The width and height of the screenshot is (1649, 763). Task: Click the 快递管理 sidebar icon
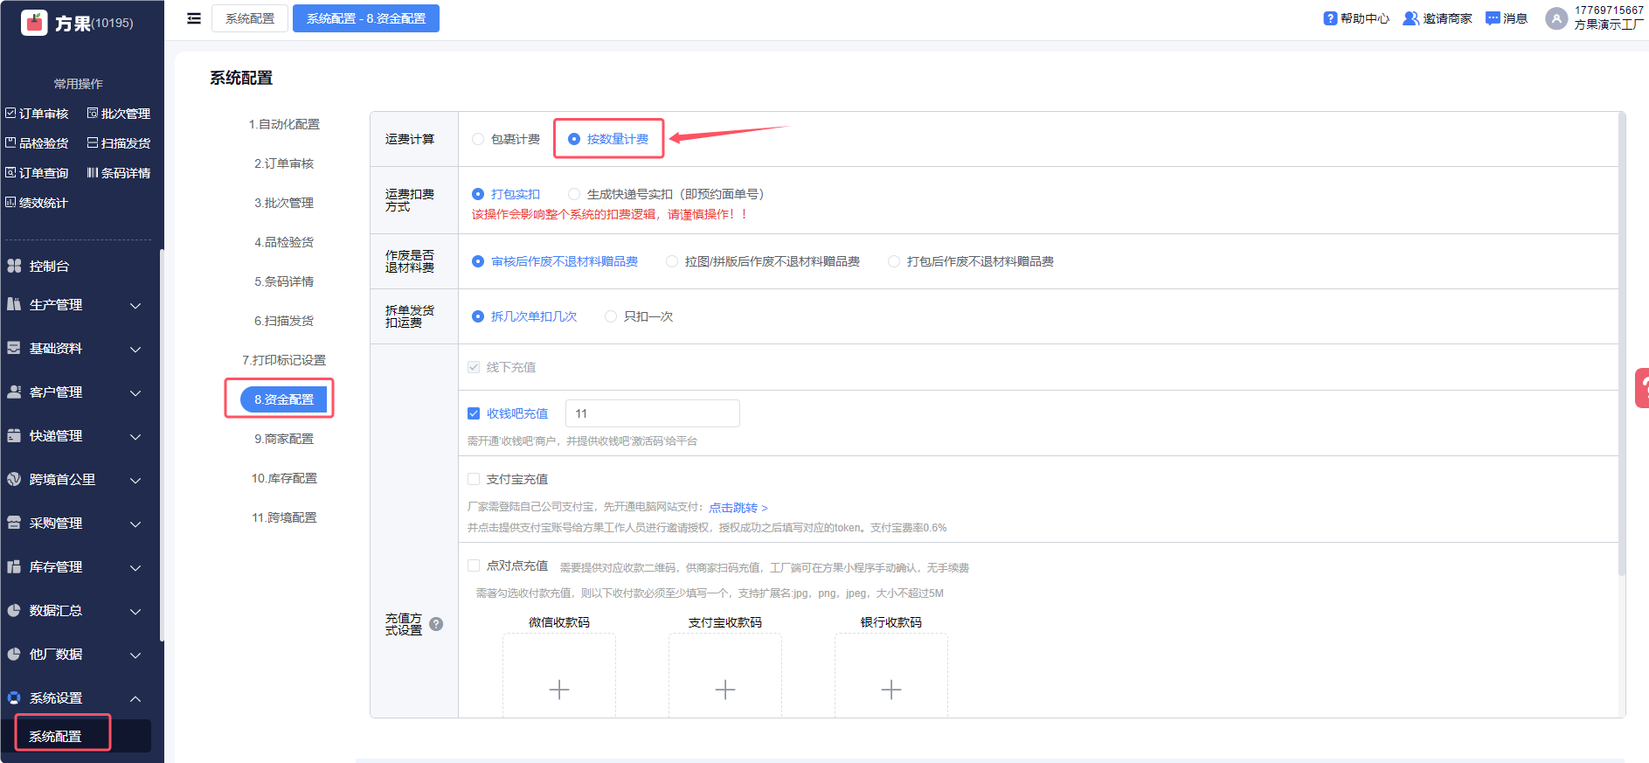pos(14,435)
